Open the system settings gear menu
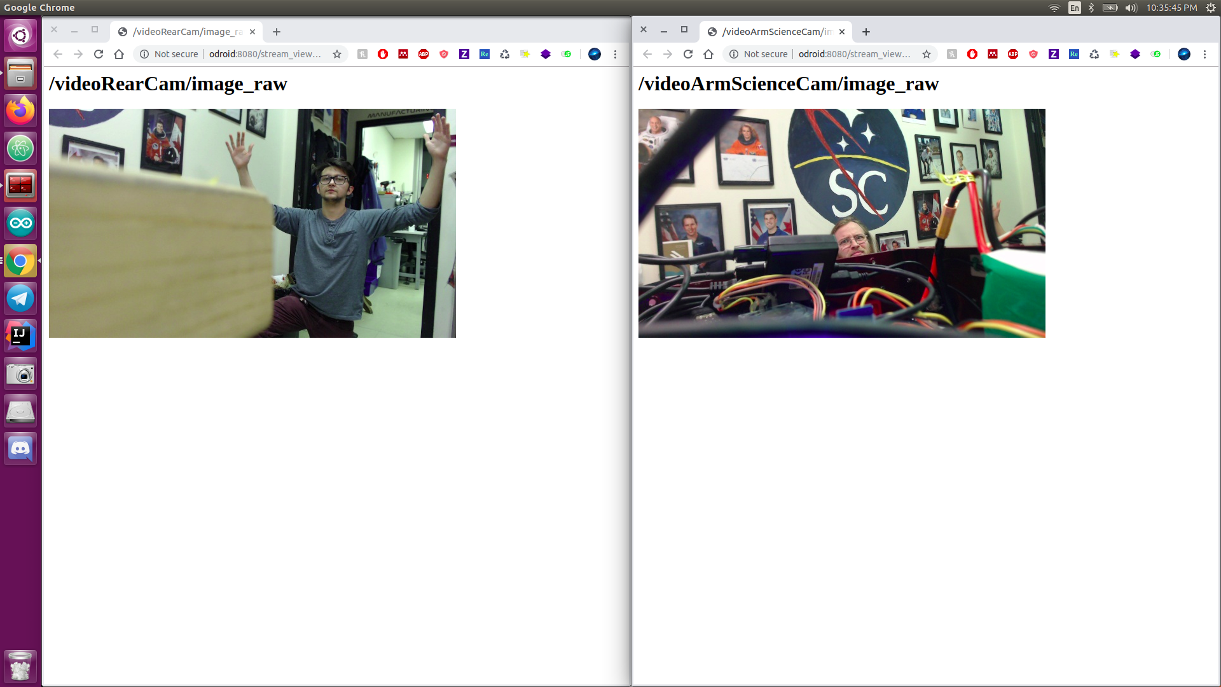The height and width of the screenshot is (687, 1221). pyautogui.click(x=1210, y=8)
